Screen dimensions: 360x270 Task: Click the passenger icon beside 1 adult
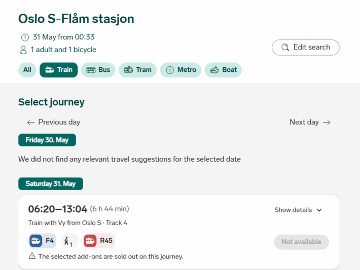[x=23, y=50]
